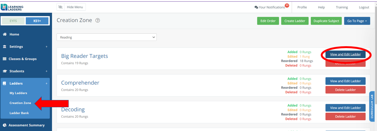Click the Students graduation cap icon
377x131 pixels.
[x=4, y=71]
